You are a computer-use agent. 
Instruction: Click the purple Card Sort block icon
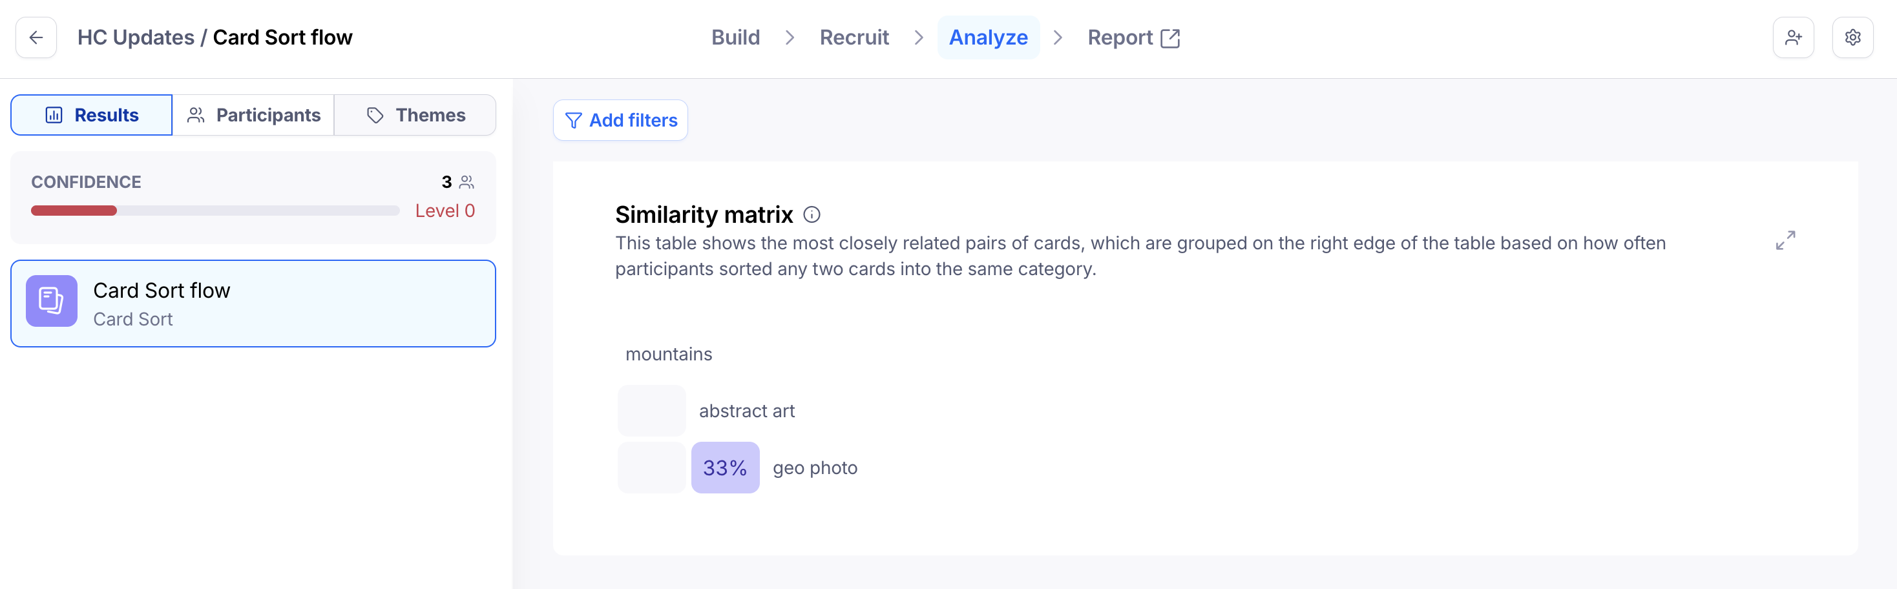coord(52,300)
